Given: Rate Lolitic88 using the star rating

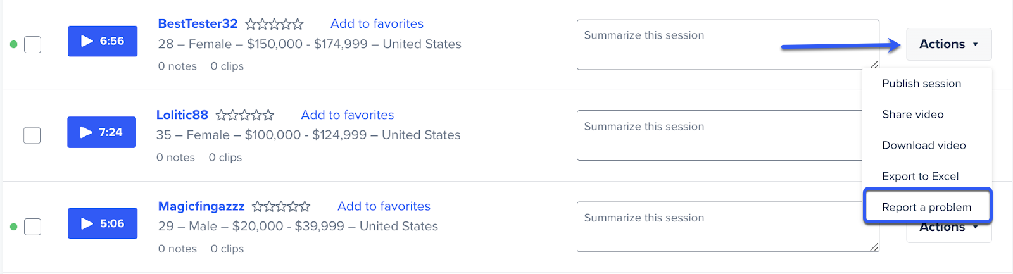Looking at the screenshot, I should coord(245,115).
